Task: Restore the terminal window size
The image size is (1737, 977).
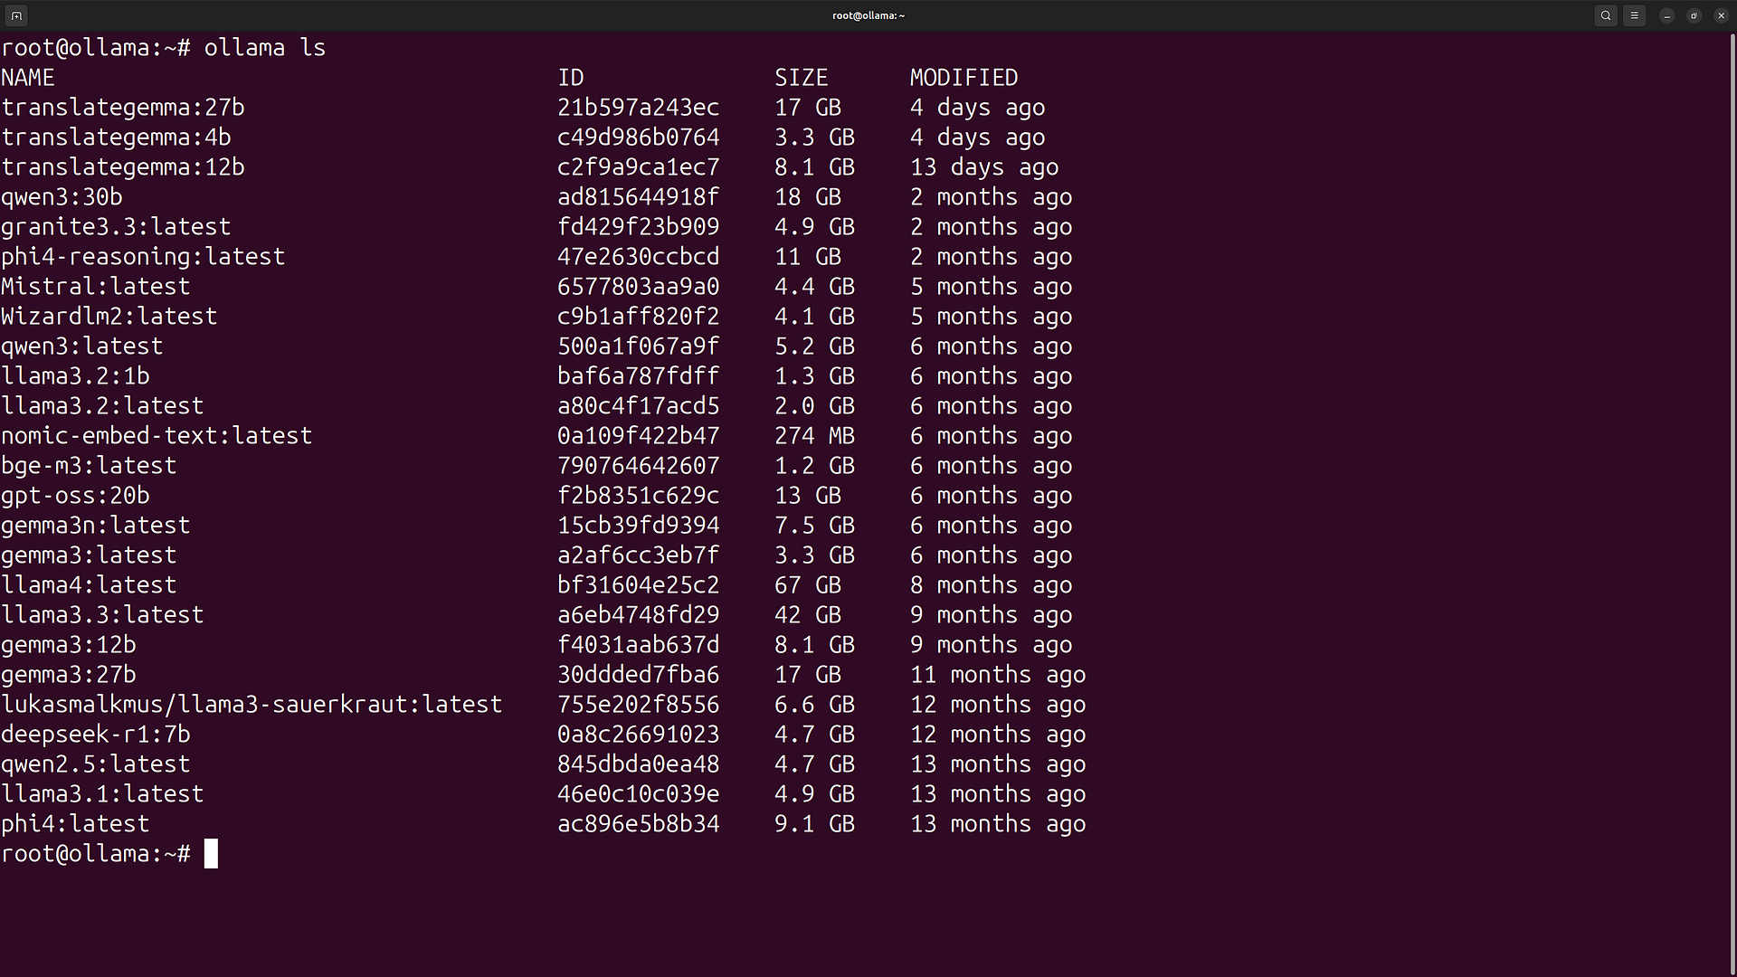Action: click(x=1694, y=15)
